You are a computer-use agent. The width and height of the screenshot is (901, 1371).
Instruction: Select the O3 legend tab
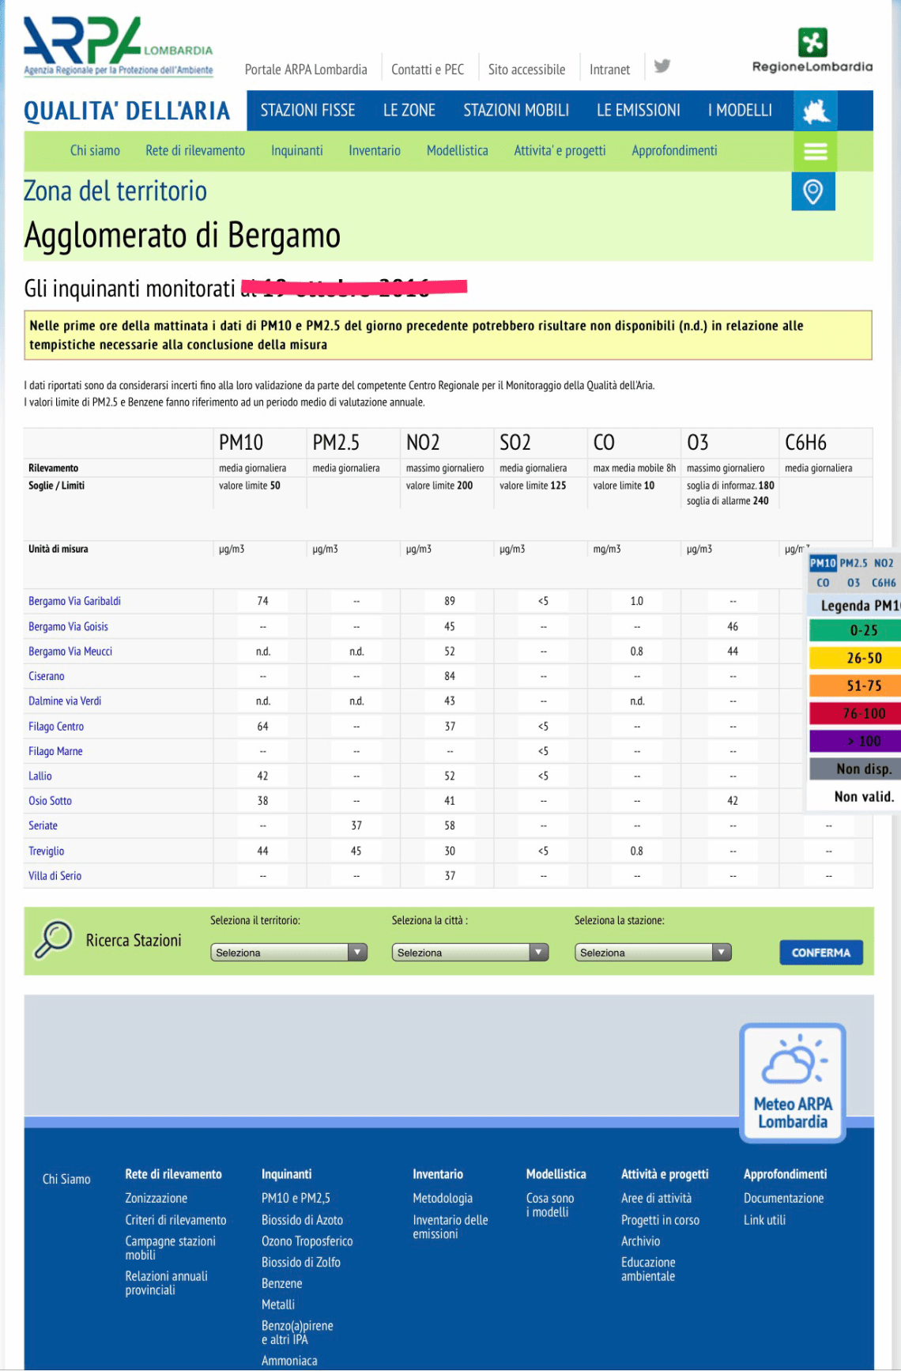(854, 583)
